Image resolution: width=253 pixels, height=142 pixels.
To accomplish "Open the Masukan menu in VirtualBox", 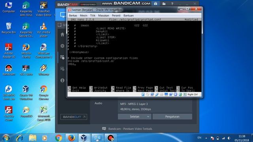I will pyautogui.click(x=104, y=15).
